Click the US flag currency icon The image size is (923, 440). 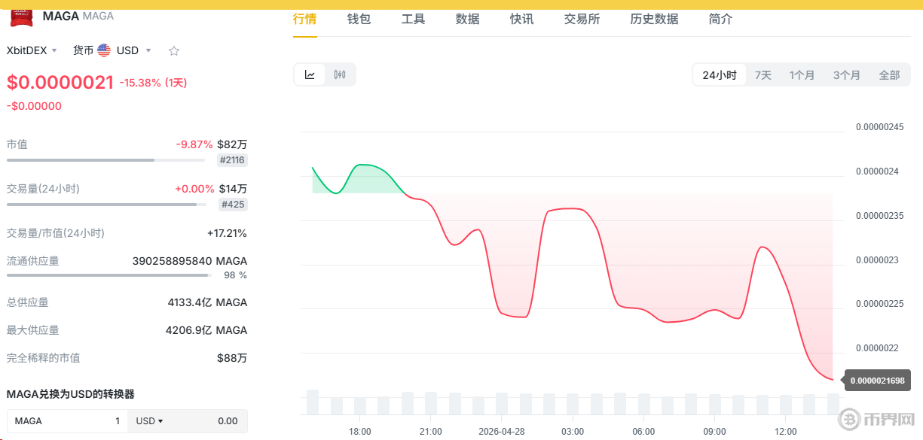(104, 50)
